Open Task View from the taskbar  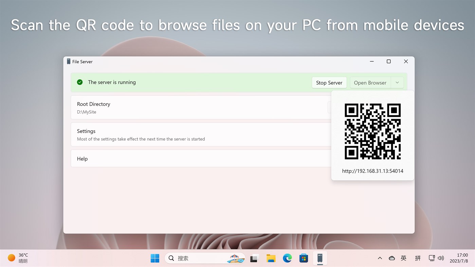click(x=255, y=258)
